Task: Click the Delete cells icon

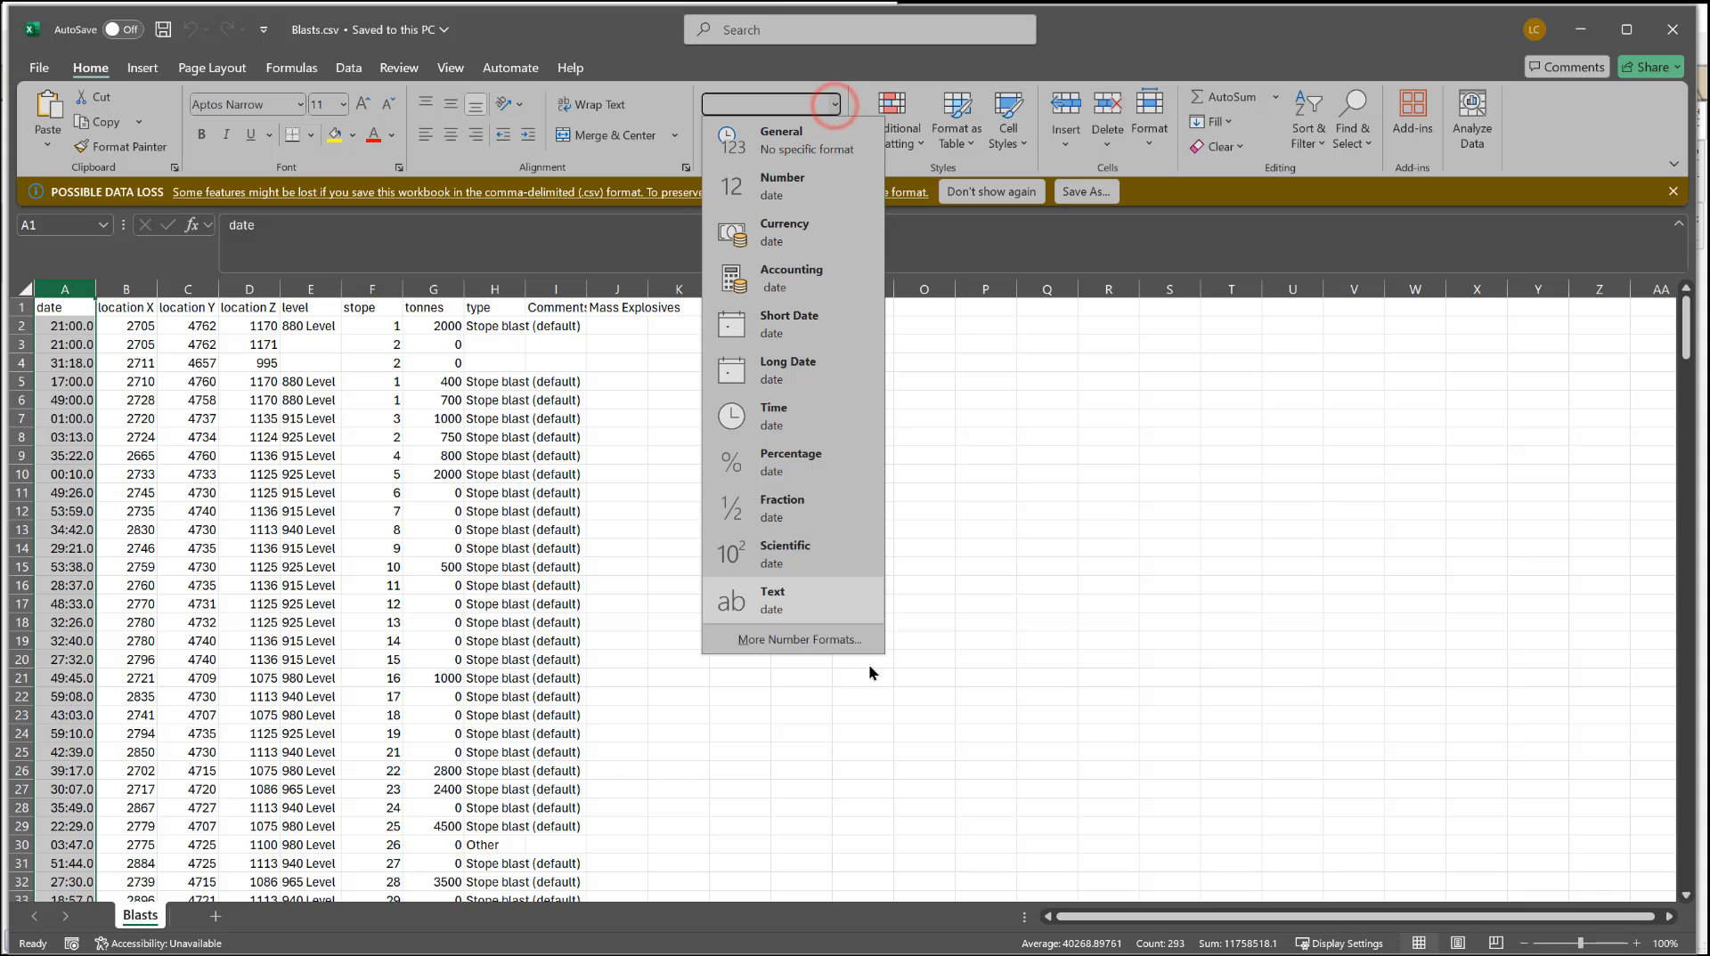Action: [1107, 105]
